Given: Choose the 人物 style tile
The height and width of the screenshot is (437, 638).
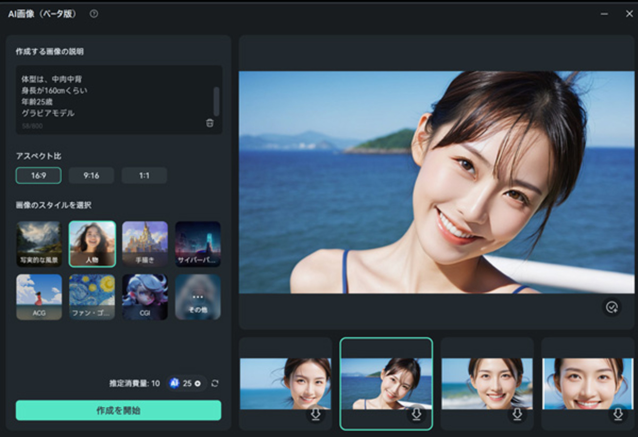Looking at the screenshot, I should 92,244.
